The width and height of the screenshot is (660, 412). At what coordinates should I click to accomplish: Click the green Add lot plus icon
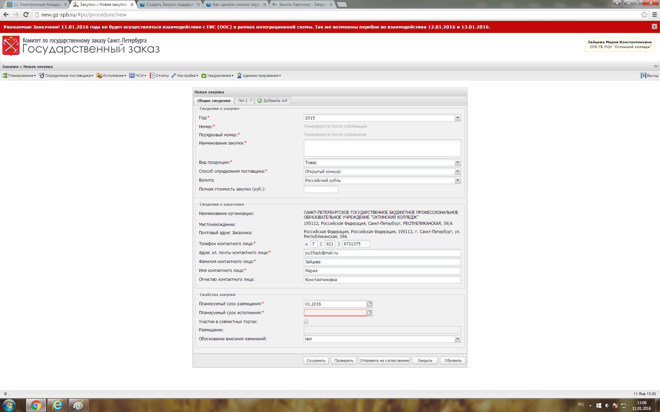[260, 101]
